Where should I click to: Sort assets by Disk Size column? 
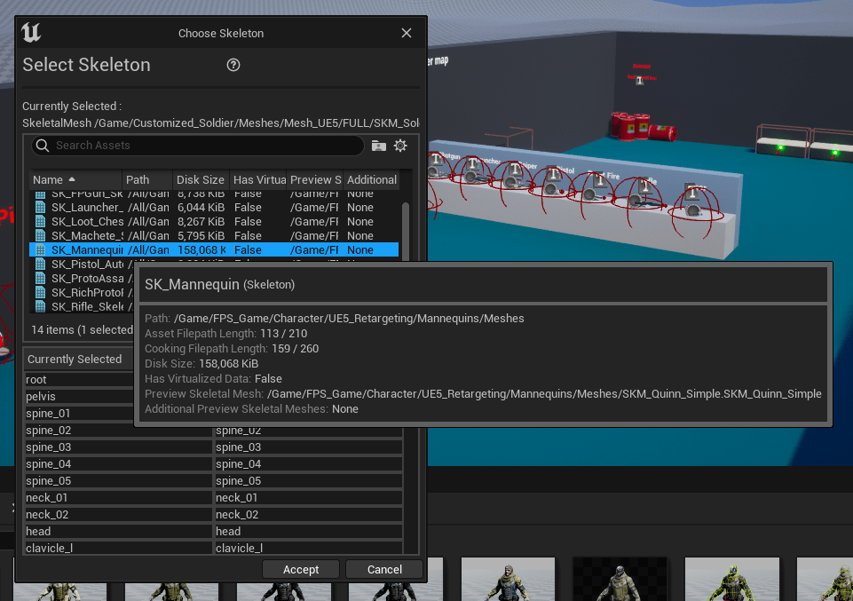coord(200,180)
